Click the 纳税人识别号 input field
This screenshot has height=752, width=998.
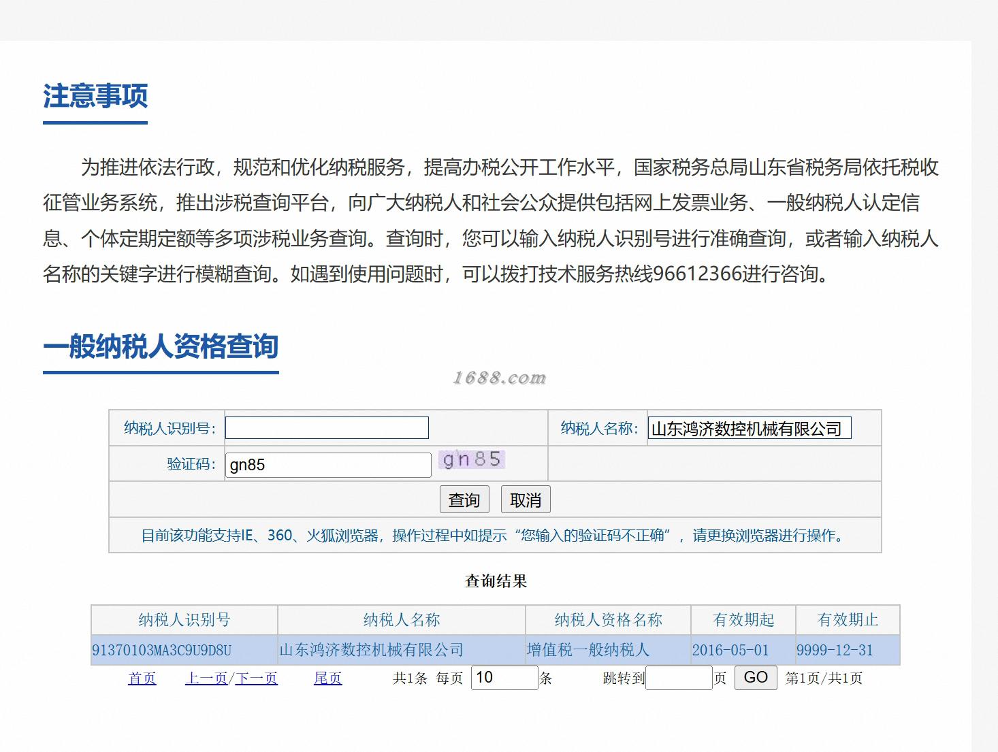click(x=327, y=428)
